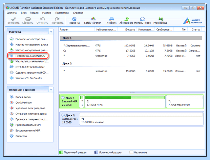Open Мастер копирования диска wizard icon
This screenshot has height=160, width=210.
click(12, 44)
